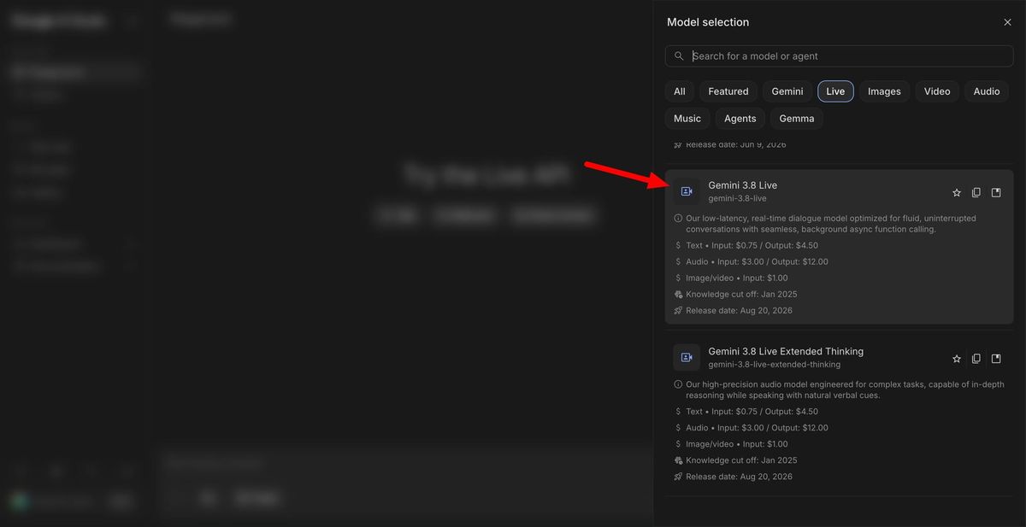Switch to the Agents filter

coord(740,119)
